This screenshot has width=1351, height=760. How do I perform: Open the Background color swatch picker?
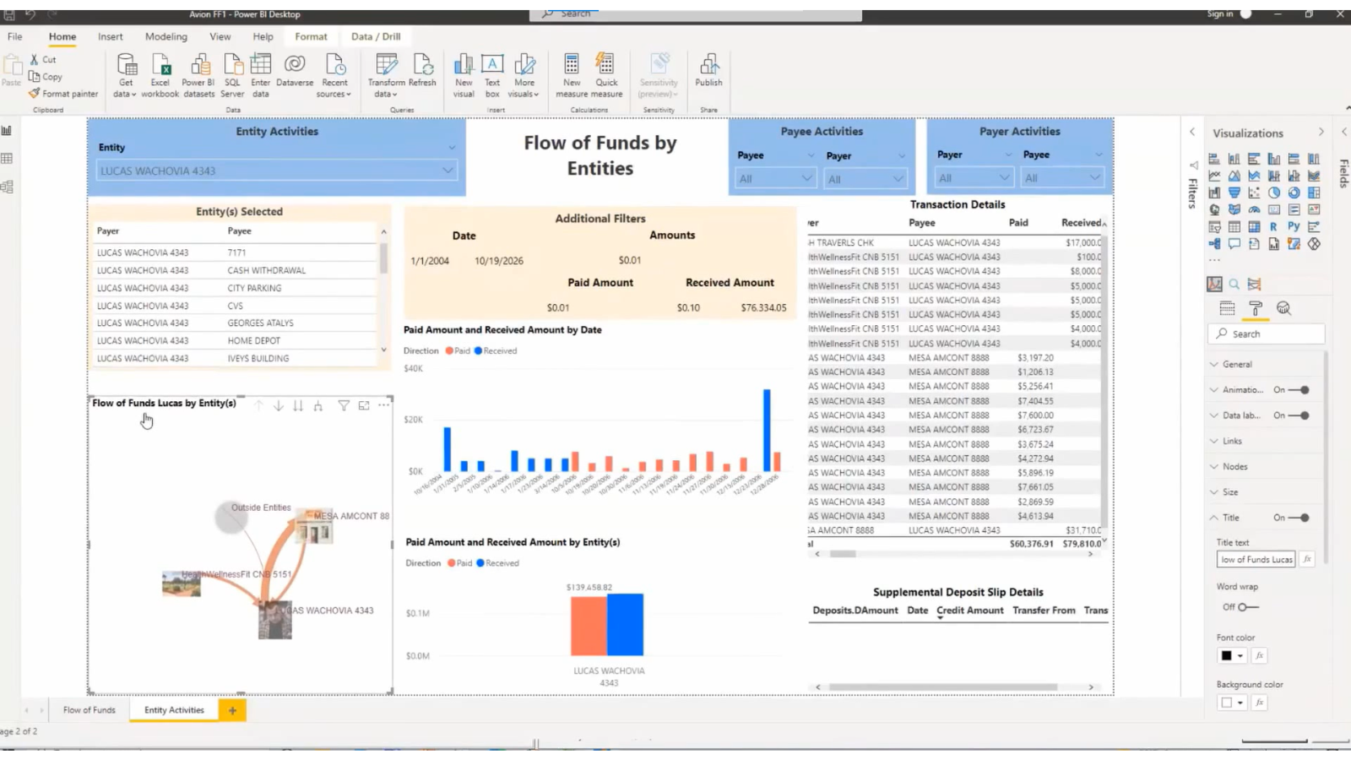pos(1232,703)
